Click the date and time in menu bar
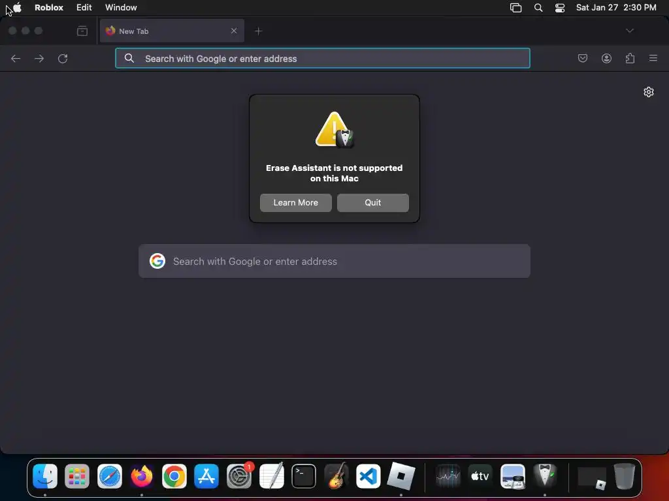The height and width of the screenshot is (501, 669). 616,7
